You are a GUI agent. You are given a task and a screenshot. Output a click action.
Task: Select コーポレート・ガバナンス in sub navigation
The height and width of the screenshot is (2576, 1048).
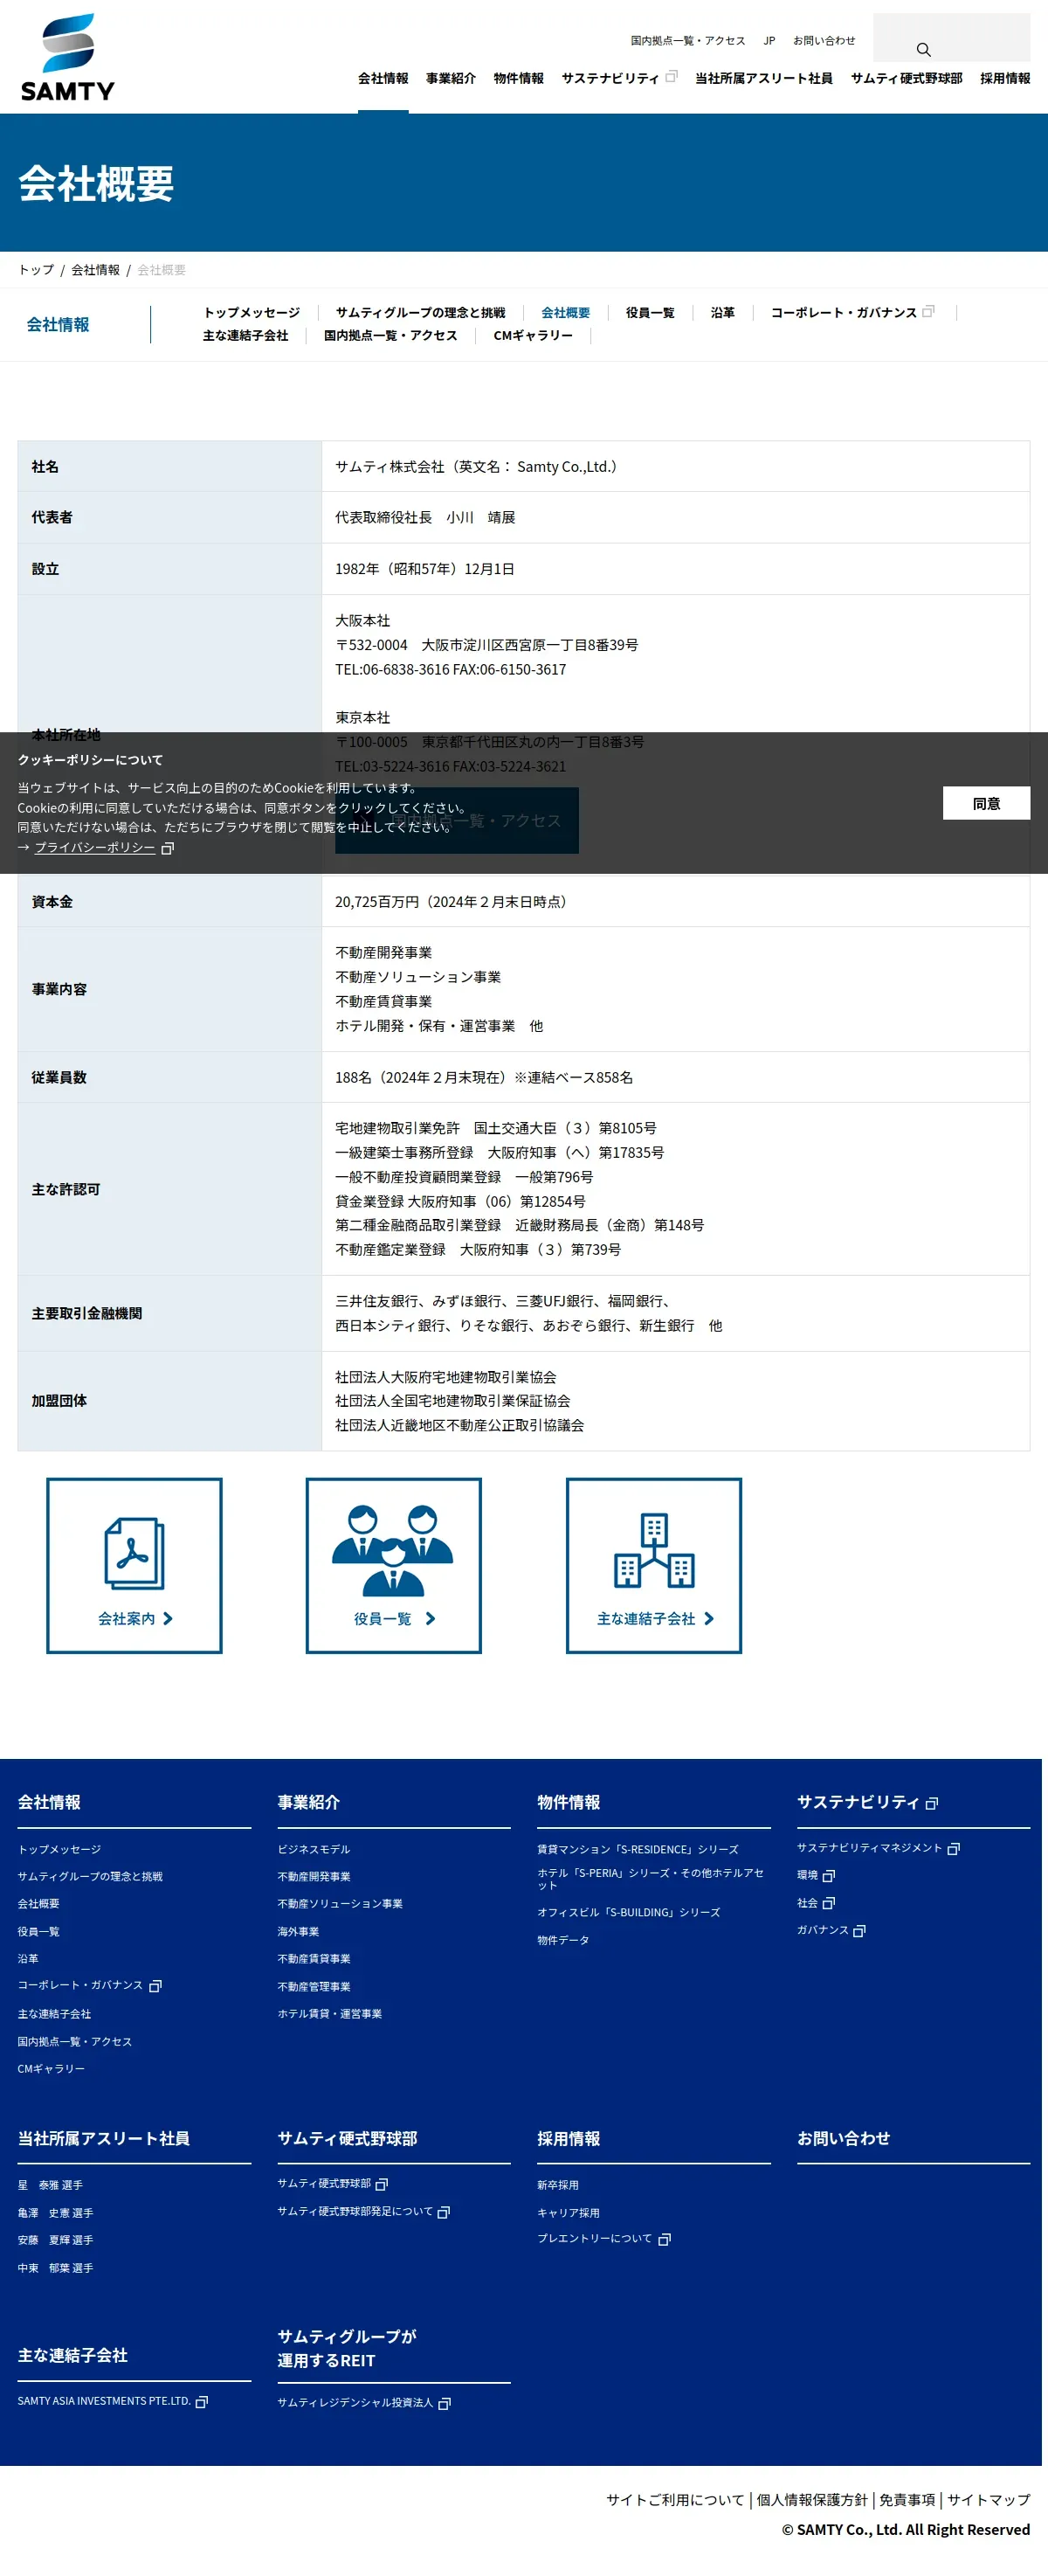pyautogui.click(x=852, y=313)
